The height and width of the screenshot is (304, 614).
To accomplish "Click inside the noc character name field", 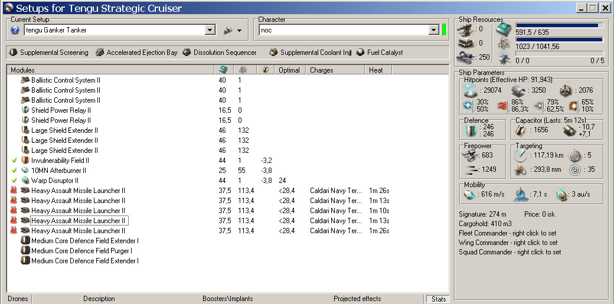I will coord(344,30).
